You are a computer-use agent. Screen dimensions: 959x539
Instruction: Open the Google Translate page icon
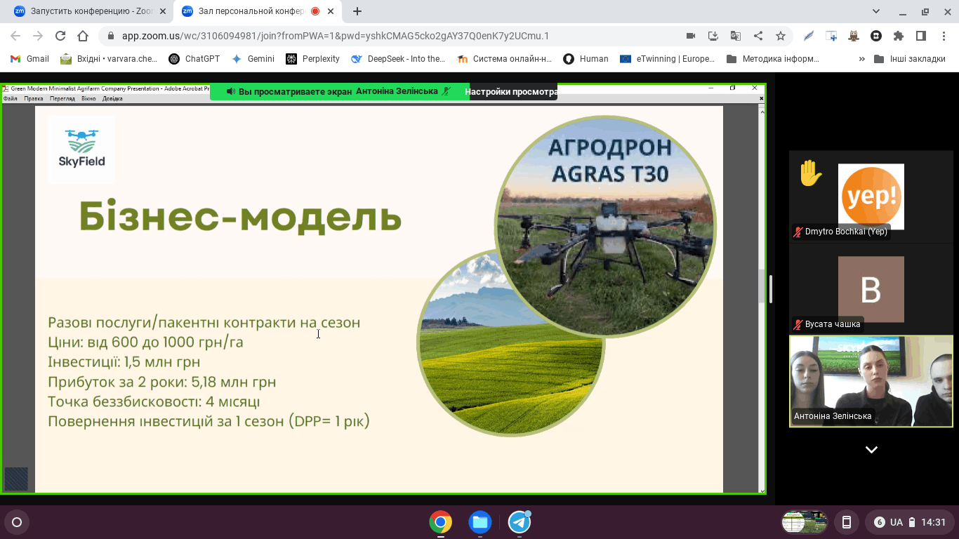tap(736, 36)
